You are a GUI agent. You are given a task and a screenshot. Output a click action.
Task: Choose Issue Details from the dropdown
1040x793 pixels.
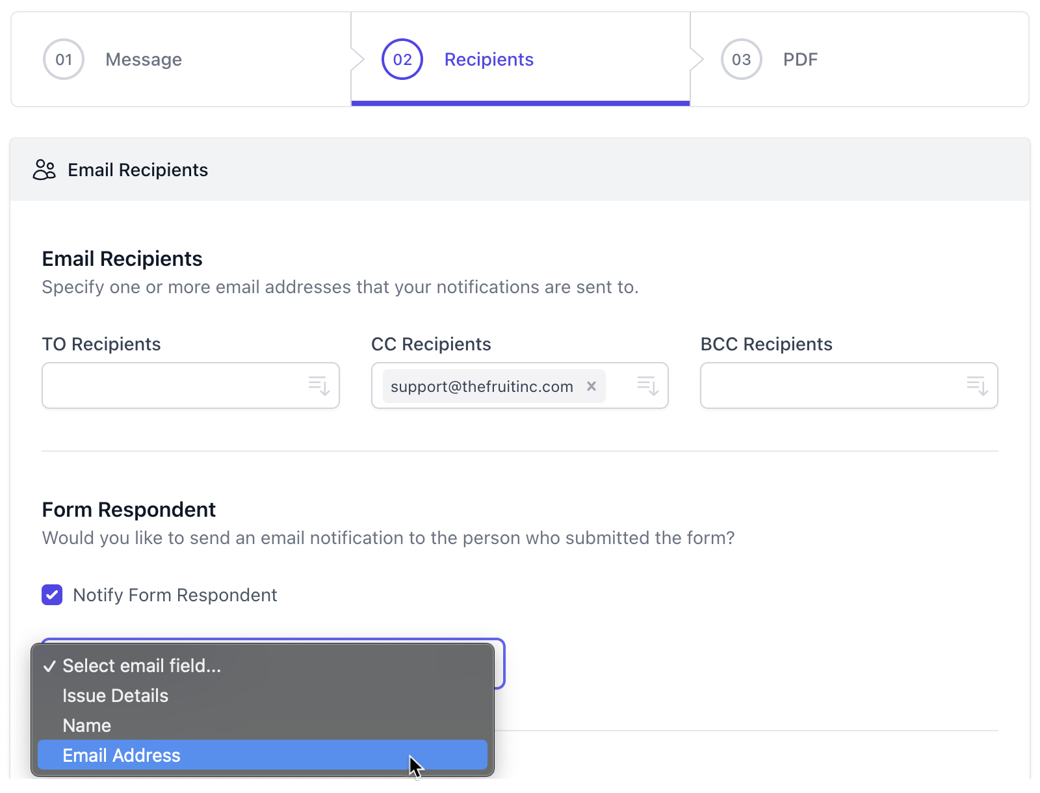point(115,695)
